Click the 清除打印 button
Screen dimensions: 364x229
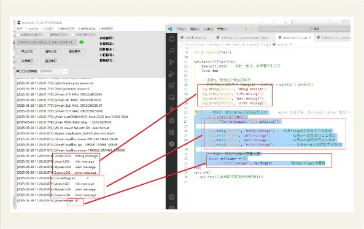(x=51, y=52)
